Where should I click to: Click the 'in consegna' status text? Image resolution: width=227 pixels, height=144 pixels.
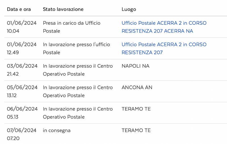tap(57, 131)
